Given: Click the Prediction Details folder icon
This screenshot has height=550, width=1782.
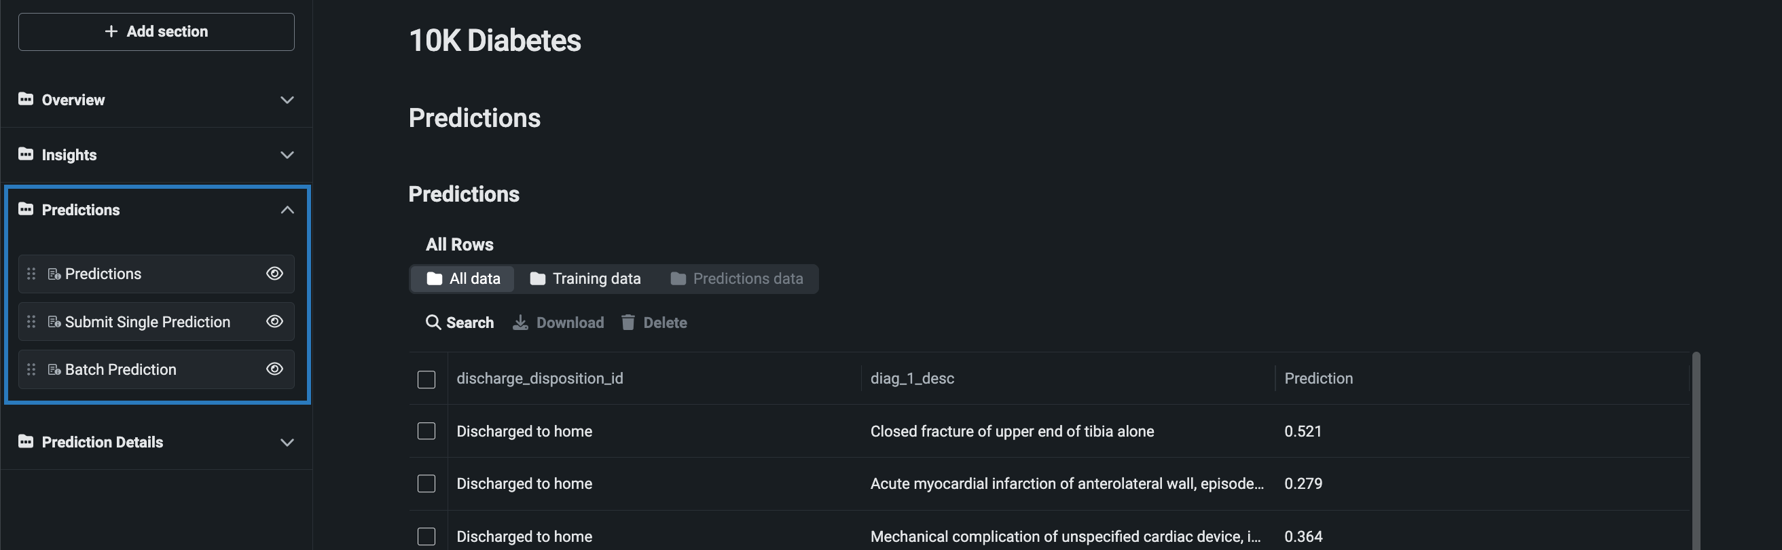Looking at the screenshot, I should tap(26, 441).
